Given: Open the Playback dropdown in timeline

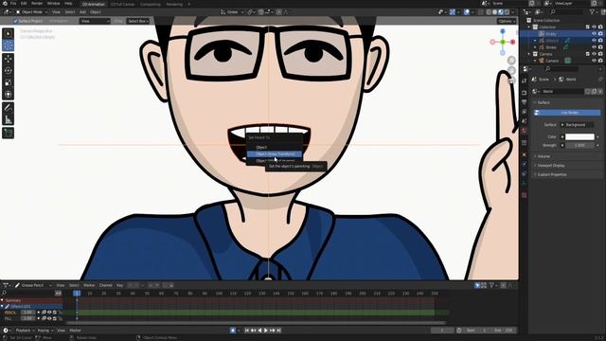Looking at the screenshot, I should coord(25,331).
